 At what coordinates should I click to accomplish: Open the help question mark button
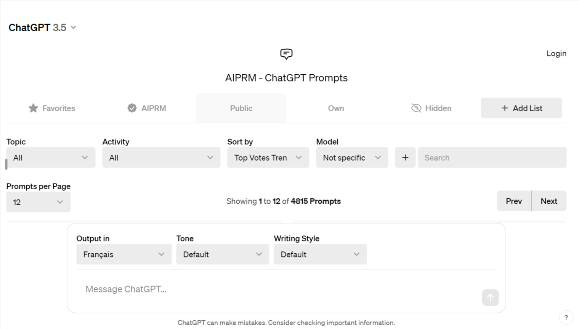[566, 317]
